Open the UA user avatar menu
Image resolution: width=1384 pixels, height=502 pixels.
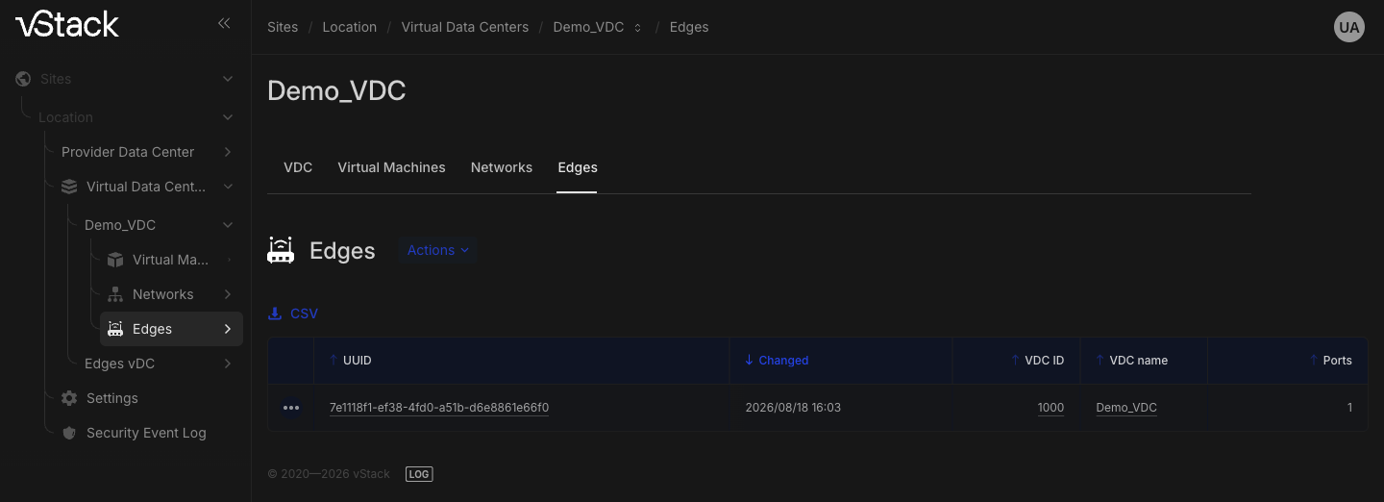(1349, 27)
